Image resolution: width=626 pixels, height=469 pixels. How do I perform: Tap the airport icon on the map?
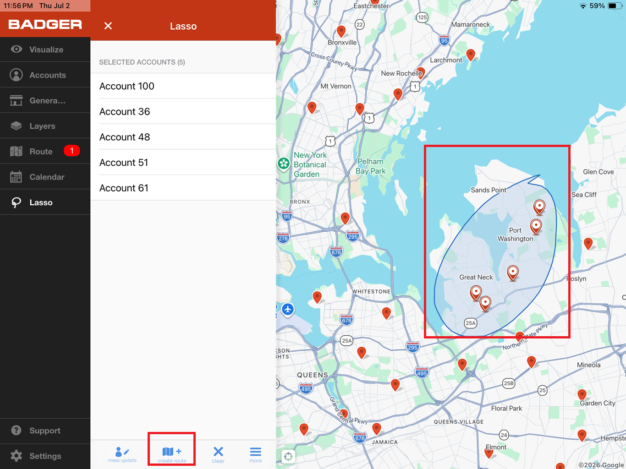click(x=288, y=310)
